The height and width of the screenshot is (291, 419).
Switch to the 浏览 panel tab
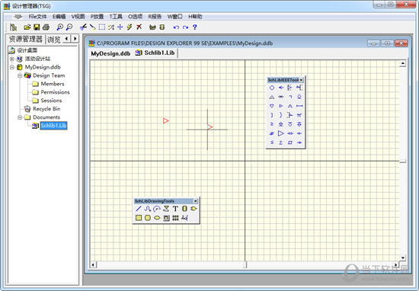54,40
